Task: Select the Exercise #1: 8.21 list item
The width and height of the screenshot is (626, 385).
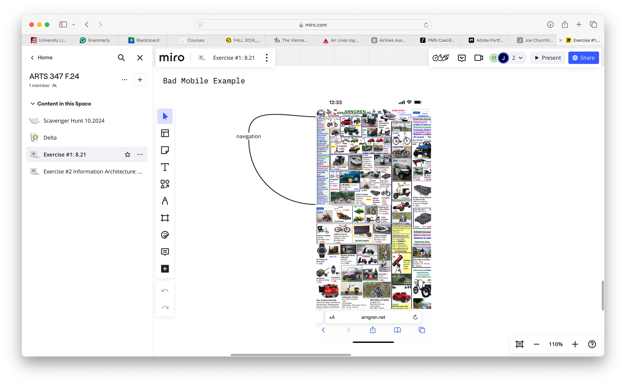Action: click(87, 154)
